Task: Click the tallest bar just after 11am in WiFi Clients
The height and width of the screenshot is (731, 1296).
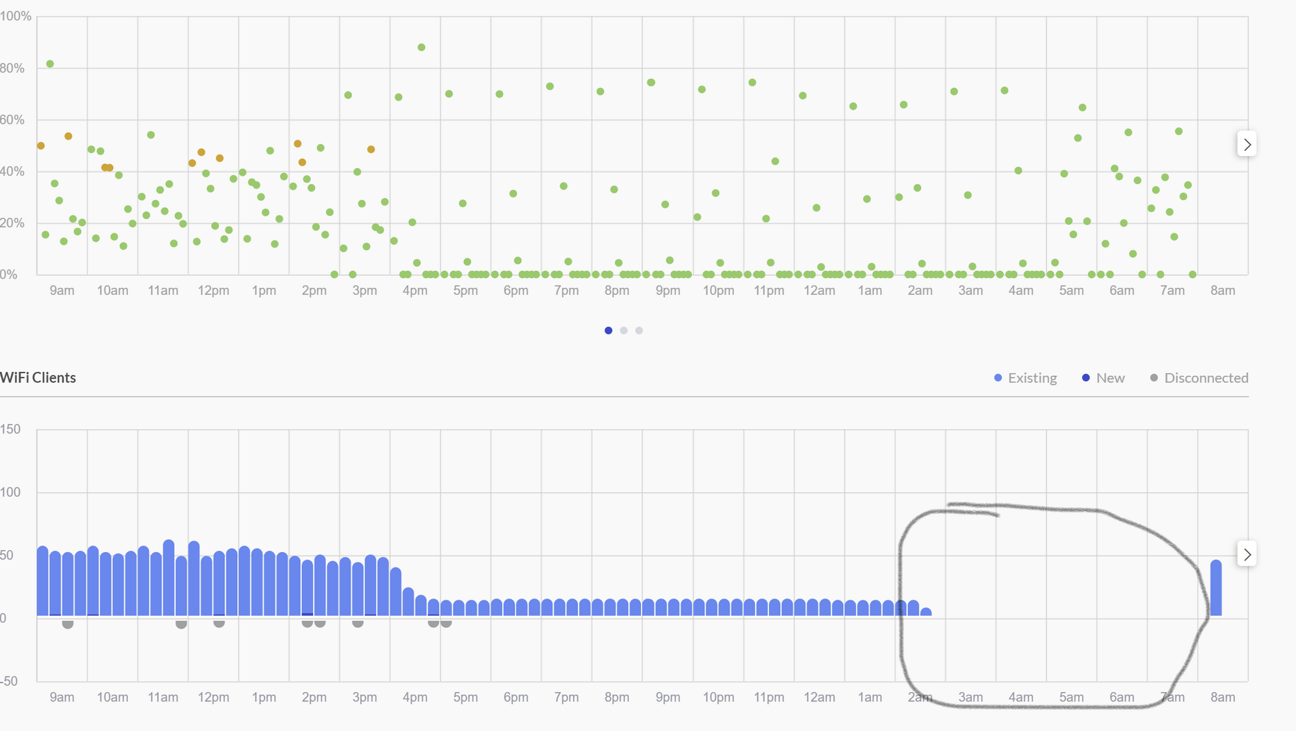Action: [x=168, y=577]
